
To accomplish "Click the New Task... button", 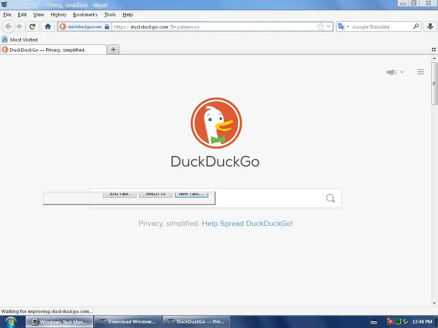I will click(x=191, y=194).
